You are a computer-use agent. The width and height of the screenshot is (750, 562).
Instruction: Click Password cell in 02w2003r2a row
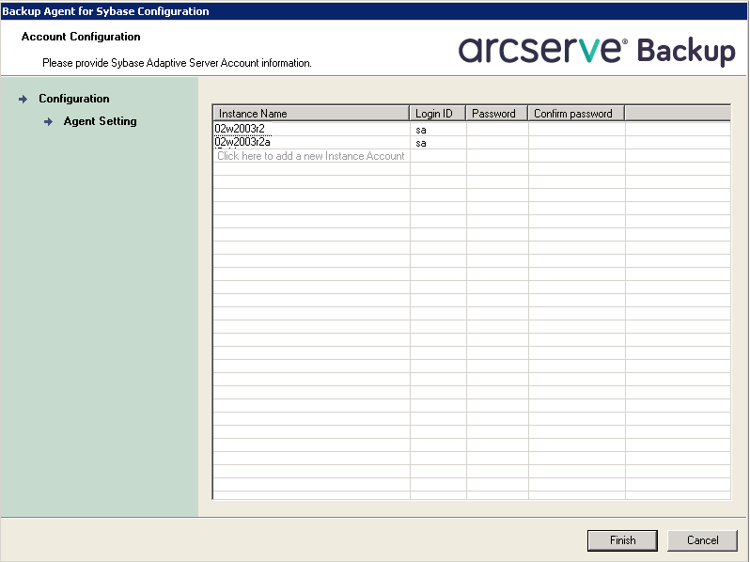point(497,143)
